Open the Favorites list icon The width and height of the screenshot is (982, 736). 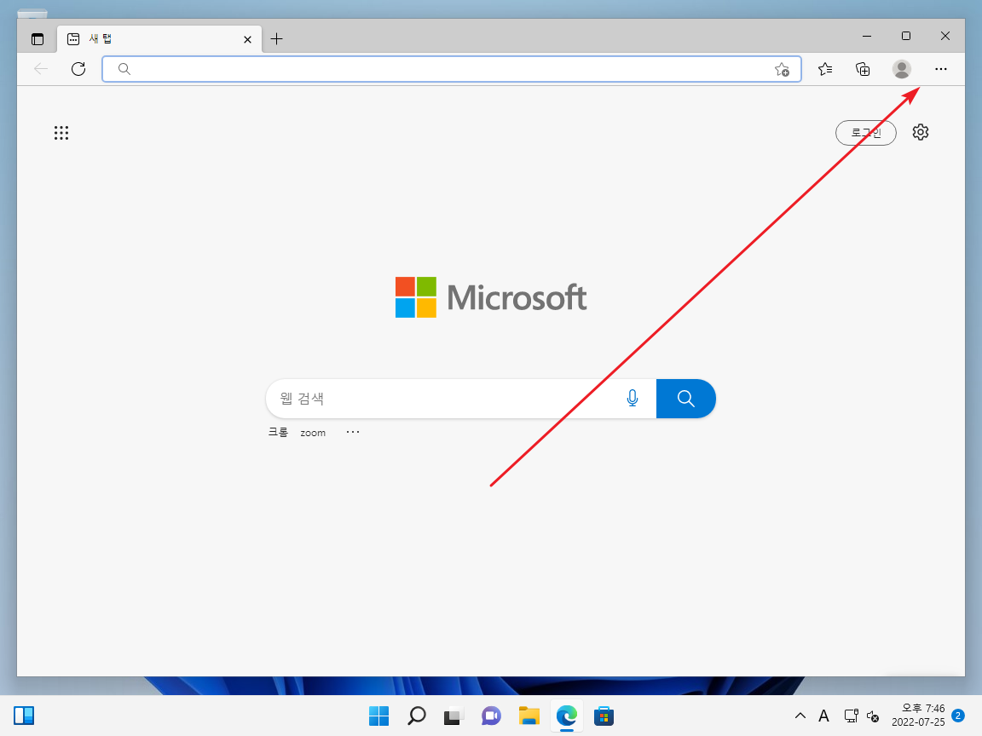coord(825,69)
